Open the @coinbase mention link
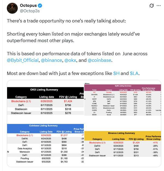Screen dimensions: 164x171 pos(99,60)
